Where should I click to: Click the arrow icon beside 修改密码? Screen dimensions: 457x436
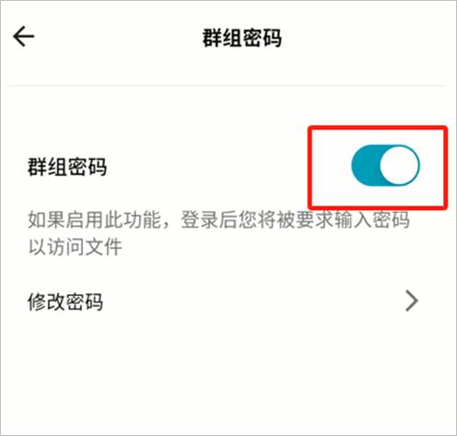412,300
